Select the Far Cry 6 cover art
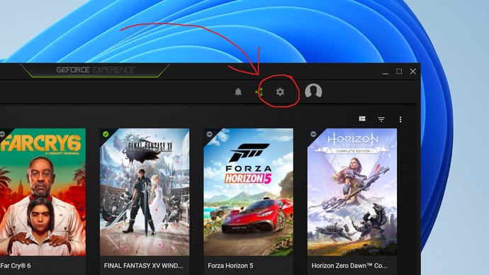The image size is (489, 275). [x=43, y=192]
